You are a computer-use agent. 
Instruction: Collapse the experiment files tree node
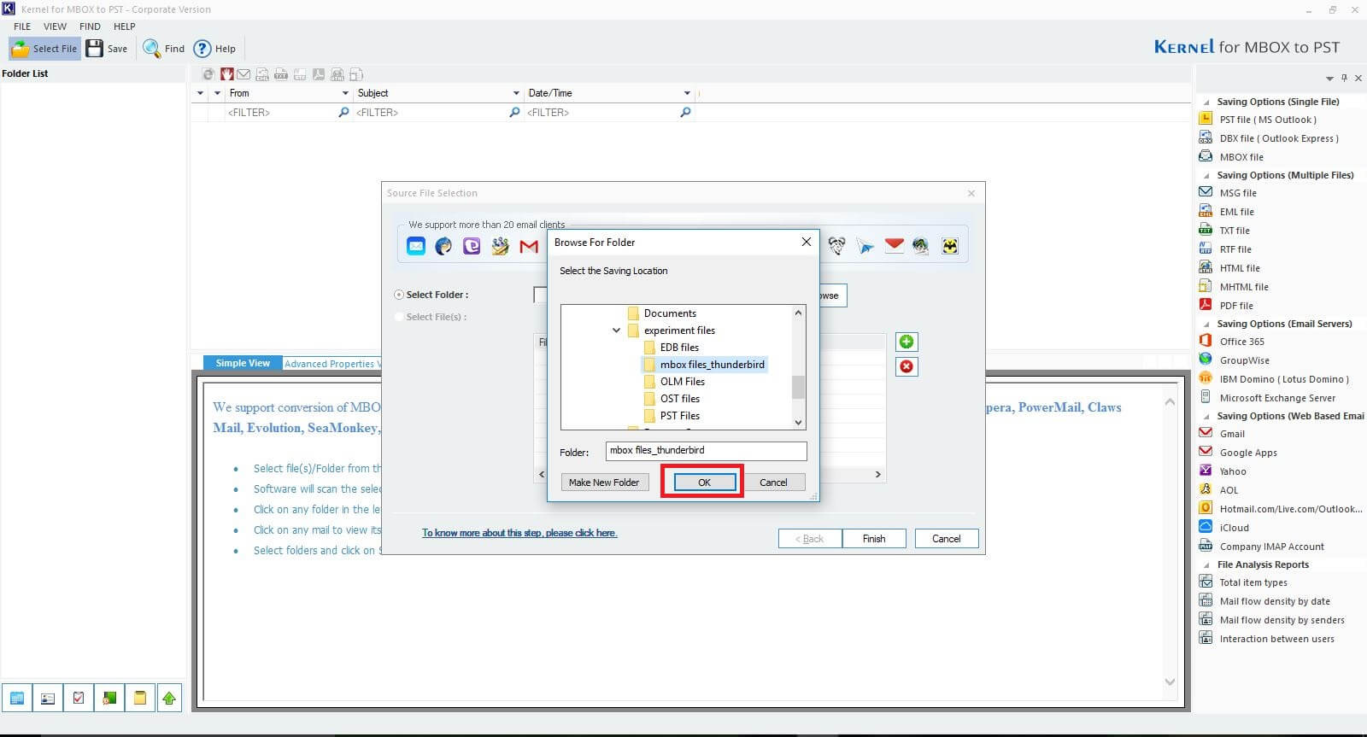616,330
